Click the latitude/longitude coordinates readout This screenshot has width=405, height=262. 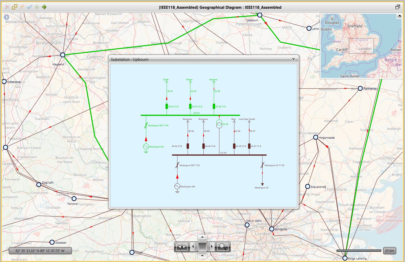point(40,251)
